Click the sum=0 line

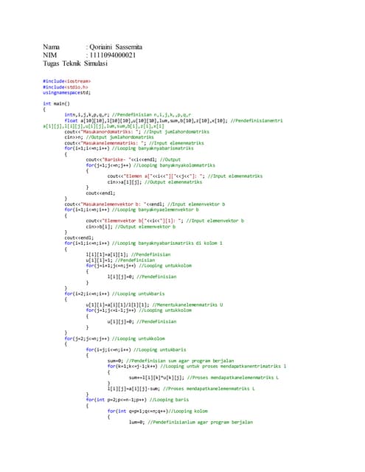tap(170, 361)
